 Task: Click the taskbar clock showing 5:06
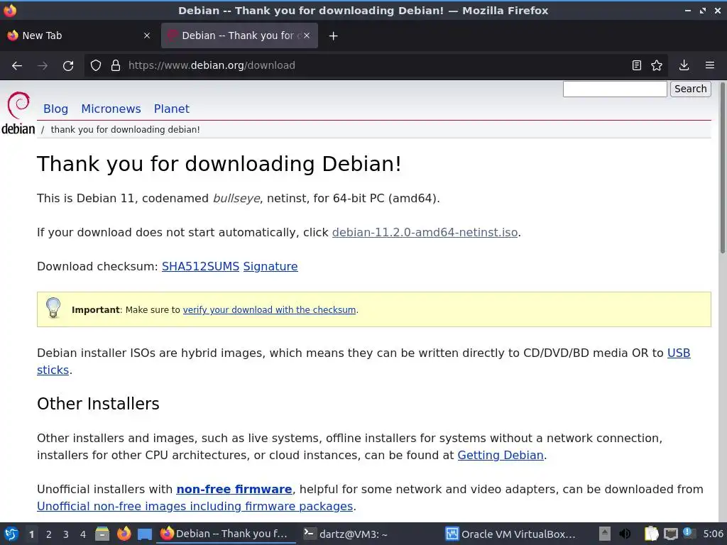click(713, 534)
